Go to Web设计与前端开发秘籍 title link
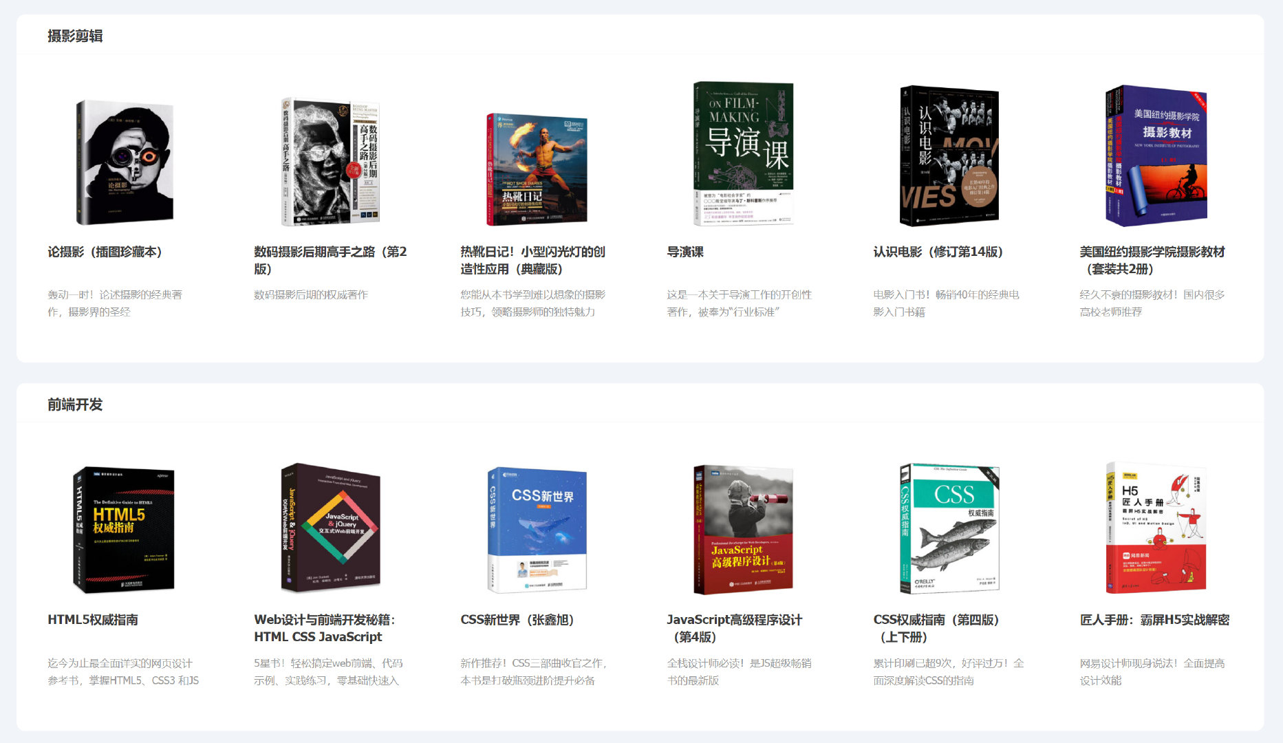 [x=325, y=628]
